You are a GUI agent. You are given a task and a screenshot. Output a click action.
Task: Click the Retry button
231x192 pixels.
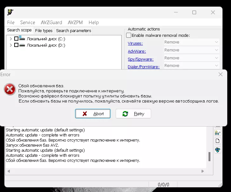(x=133, y=114)
